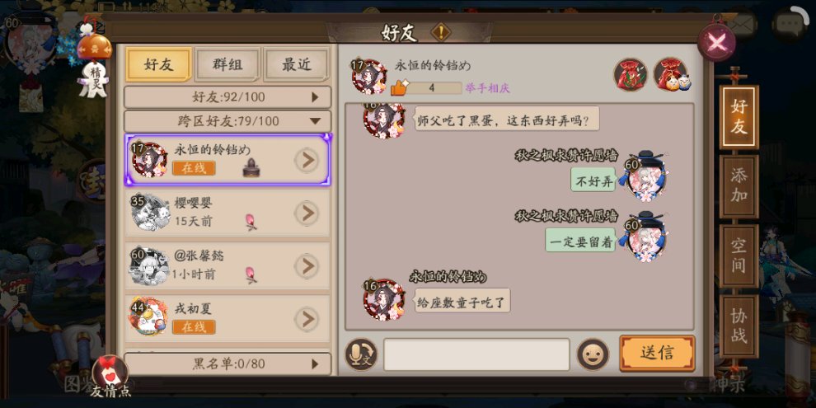Click the chat message input field

(x=476, y=354)
